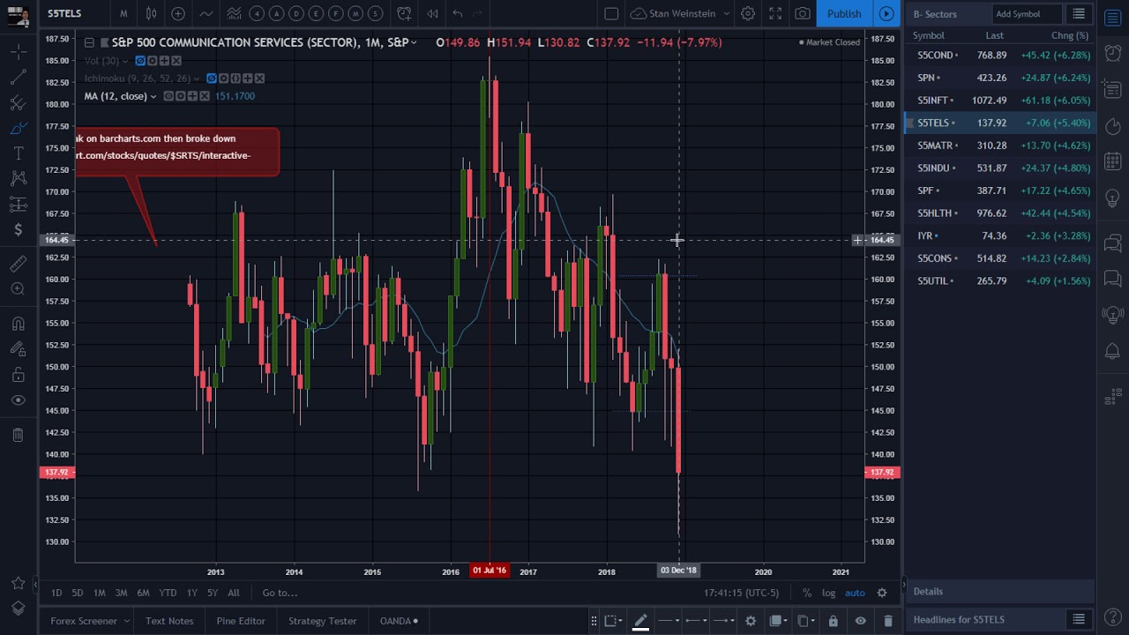Screen dimensions: 1129x635
Task: Open the Pine Editor tab
Action: [241, 621]
